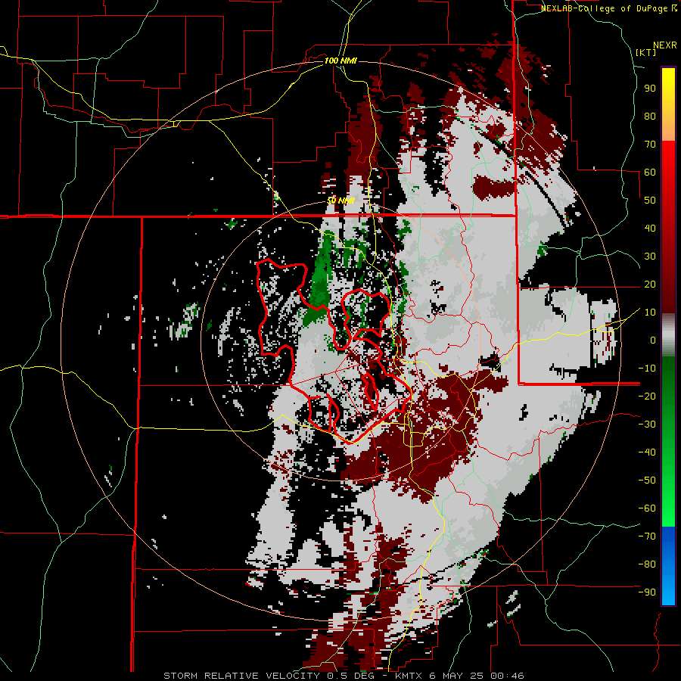This screenshot has height=681, width=681.
Task: Select the -30 value on velocity scale
Action: (647, 424)
